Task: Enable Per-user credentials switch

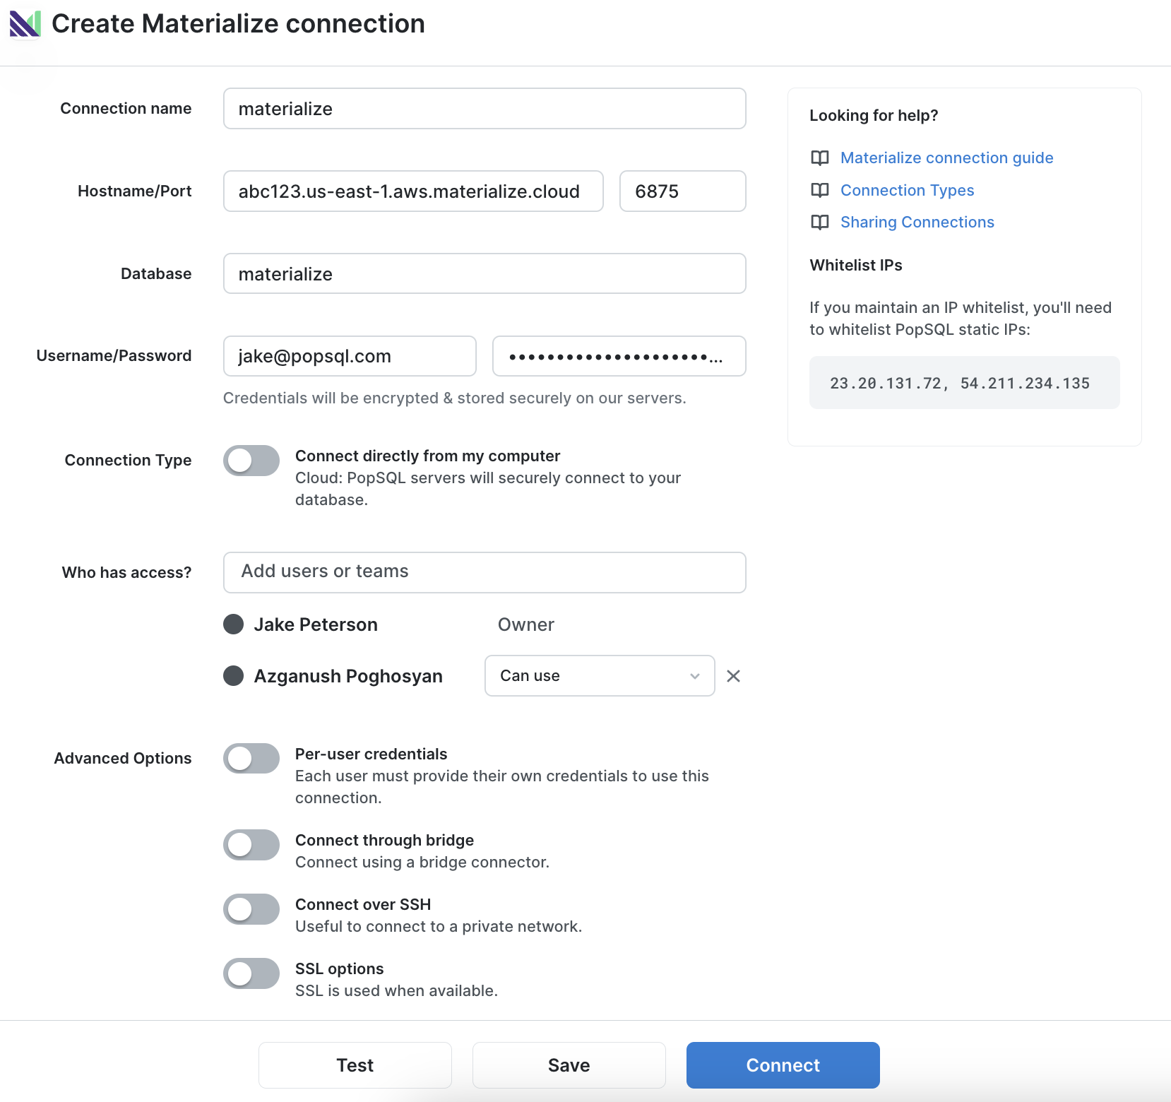Action: (251, 759)
